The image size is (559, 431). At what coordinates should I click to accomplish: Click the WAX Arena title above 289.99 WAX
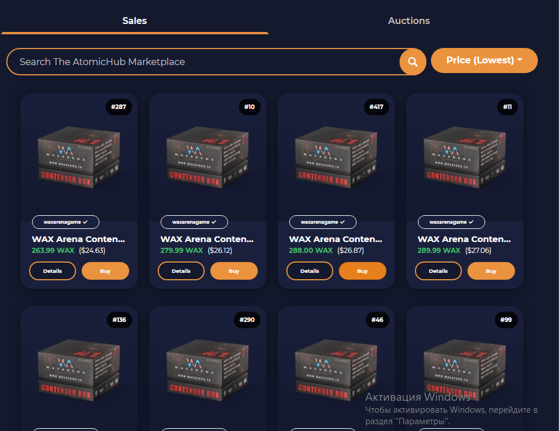(464, 239)
